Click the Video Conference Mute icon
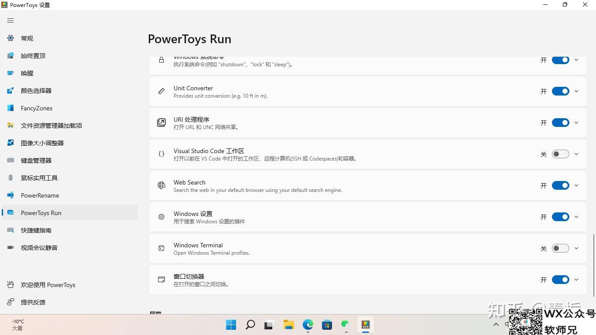The image size is (596, 335). pyautogui.click(x=10, y=248)
